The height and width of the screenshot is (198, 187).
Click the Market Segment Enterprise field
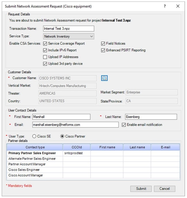pyautogui.click(x=152, y=92)
